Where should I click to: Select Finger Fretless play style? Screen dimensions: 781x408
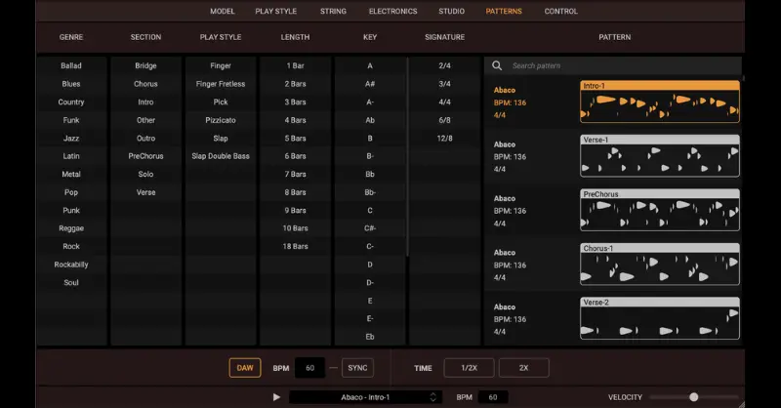click(221, 84)
